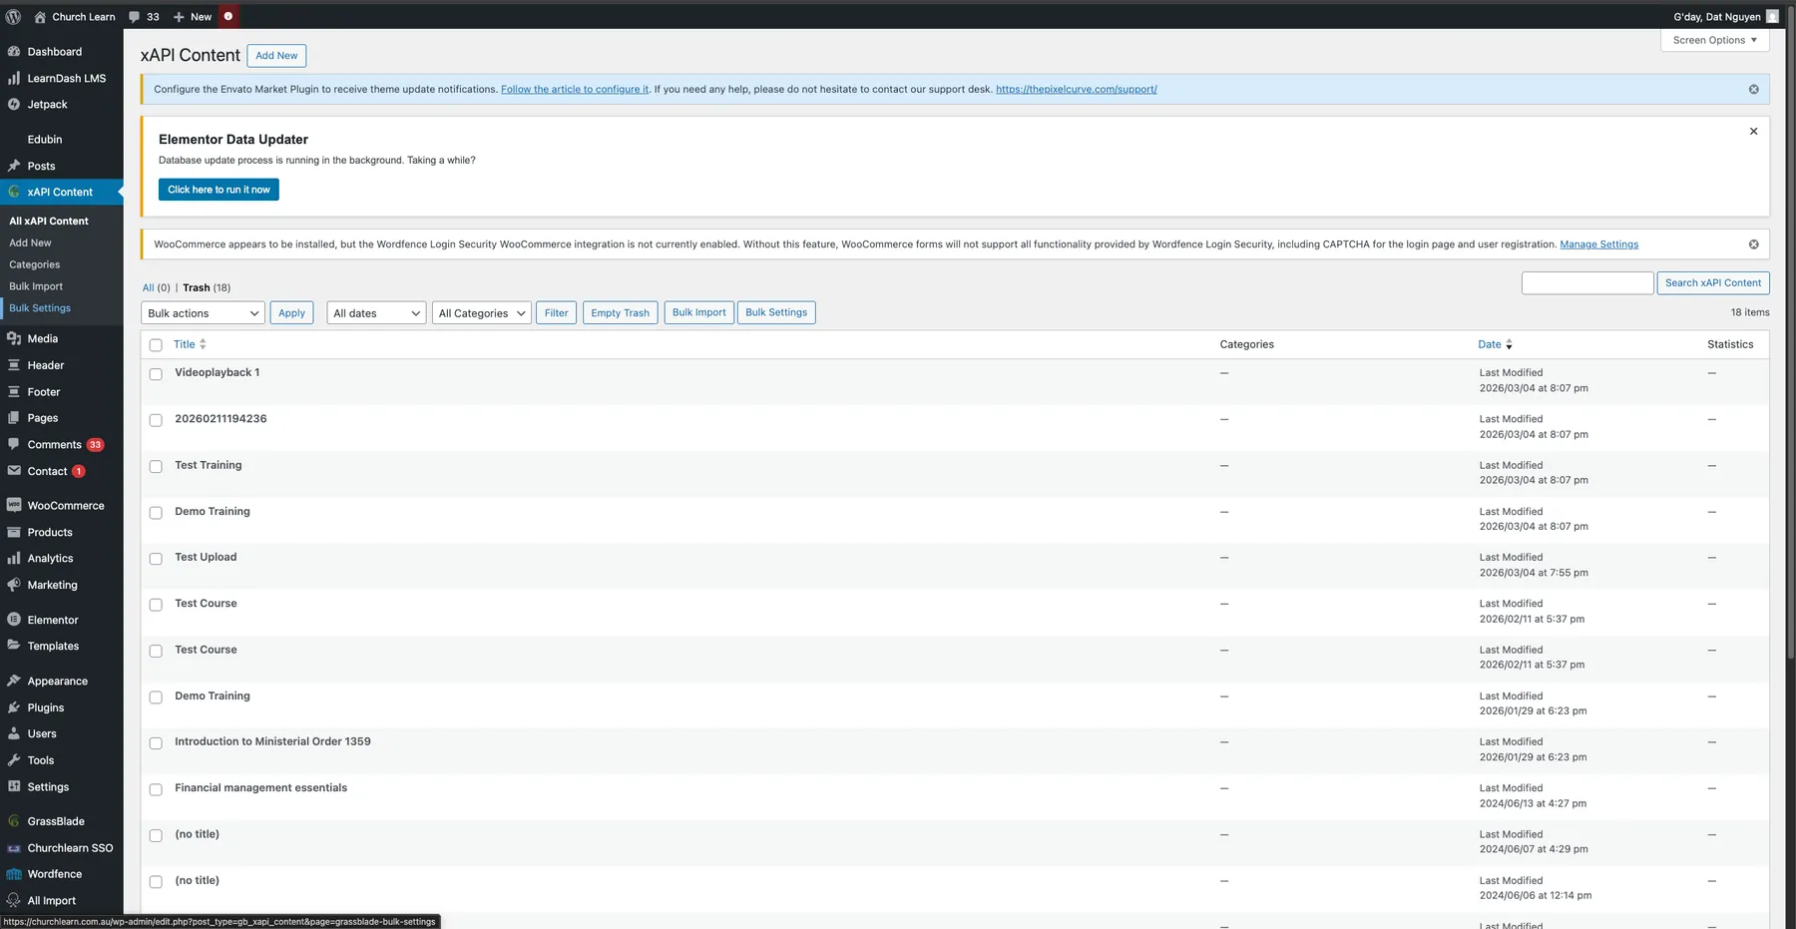Open the Categories submenu item
This screenshot has width=1796, height=929.
click(x=35, y=264)
